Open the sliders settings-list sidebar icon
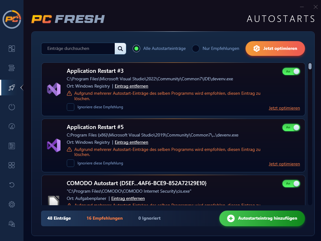The height and width of the screenshot is (241, 321). (12, 146)
